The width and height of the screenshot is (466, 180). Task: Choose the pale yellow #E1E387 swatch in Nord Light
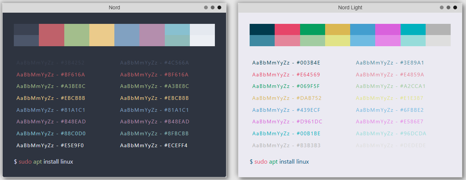click(337, 41)
